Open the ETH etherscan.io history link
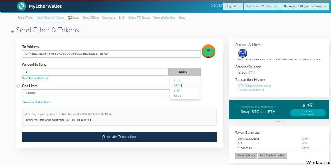This screenshot has width=331, height=165. (254, 86)
